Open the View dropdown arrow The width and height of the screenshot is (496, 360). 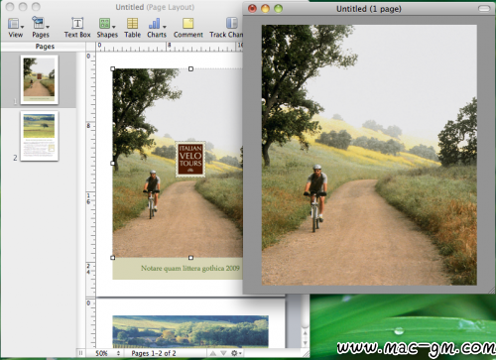[x=23, y=27]
